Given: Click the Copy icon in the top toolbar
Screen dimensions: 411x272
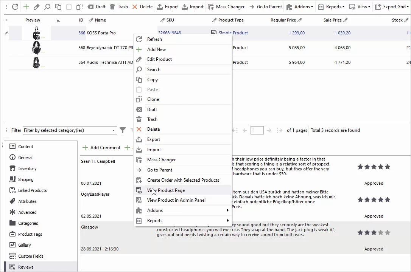Looking at the screenshot, I should coord(58,7).
